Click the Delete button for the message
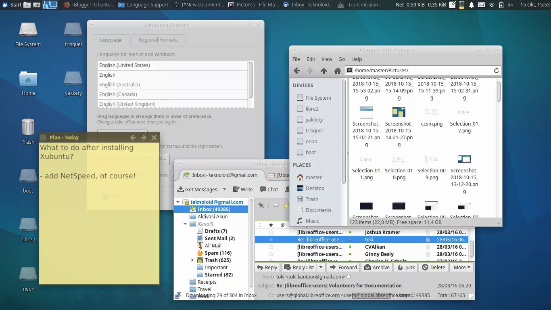 (434, 267)
